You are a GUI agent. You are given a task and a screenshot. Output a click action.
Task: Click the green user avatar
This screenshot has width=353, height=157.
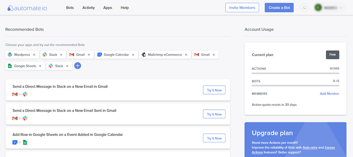[318, 8]
